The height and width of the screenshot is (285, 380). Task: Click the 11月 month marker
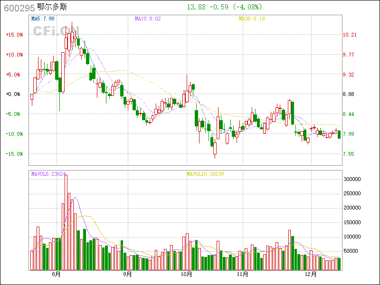click(x=243, y=274)
